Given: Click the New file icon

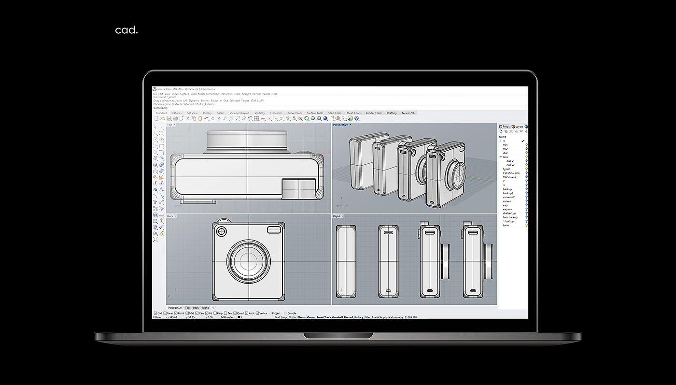Looking at the screenshot, I should pyautogui.click(x=156, y=118).
